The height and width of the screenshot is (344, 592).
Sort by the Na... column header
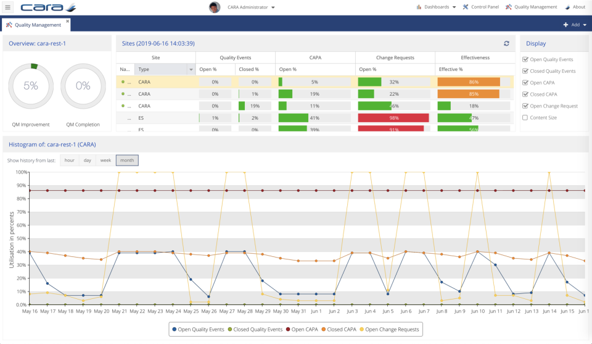(125, 69)
